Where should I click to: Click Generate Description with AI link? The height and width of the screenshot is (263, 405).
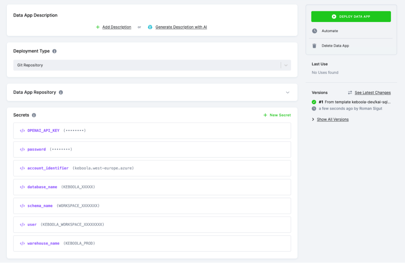point(181,27)
